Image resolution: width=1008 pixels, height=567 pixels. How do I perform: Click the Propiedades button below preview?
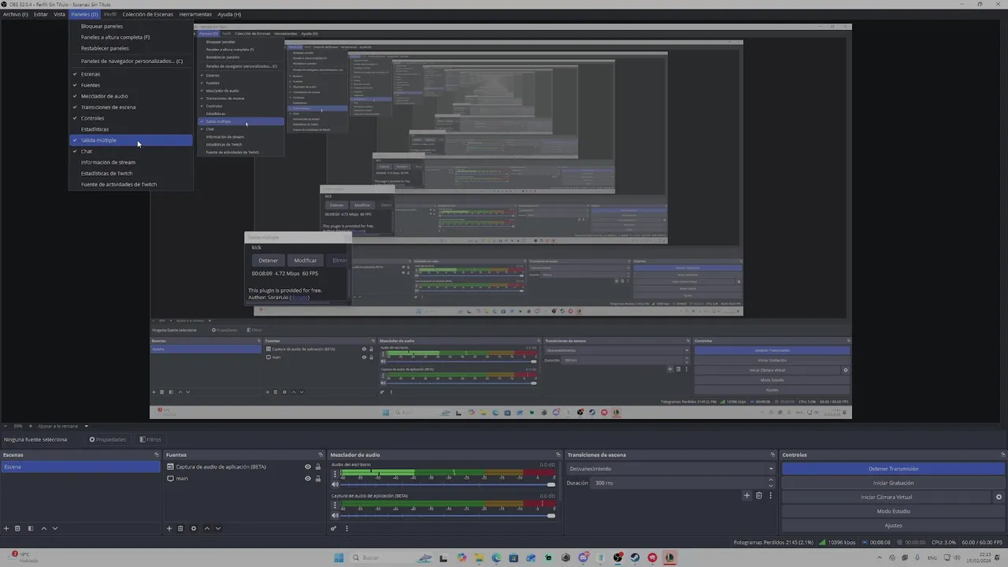108,439
